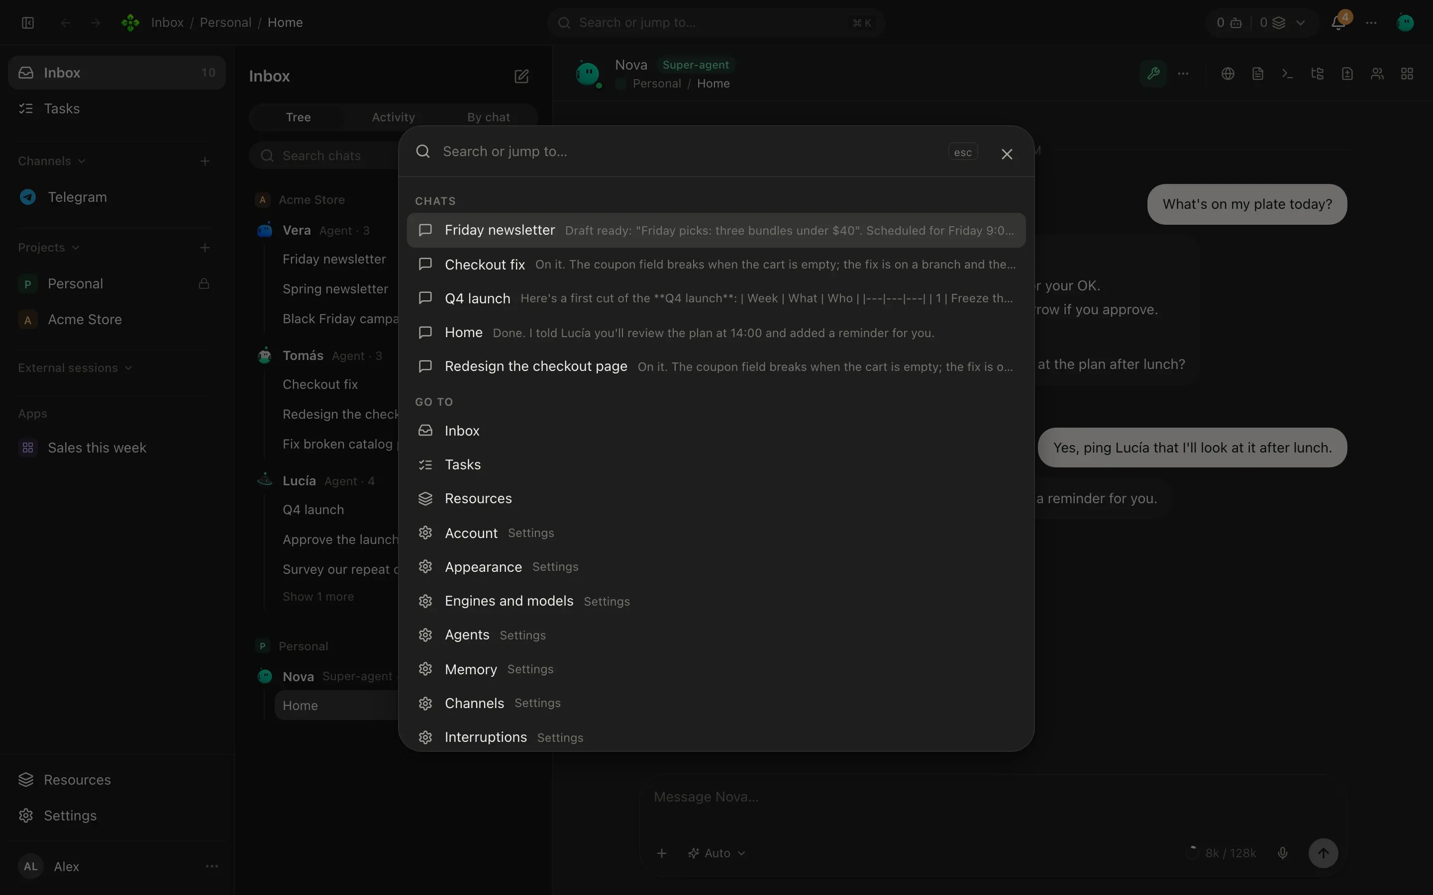Viewport: 1433px width, 895px height.
Task: Open Sales this week app
Action: click(x=116, y=447)
